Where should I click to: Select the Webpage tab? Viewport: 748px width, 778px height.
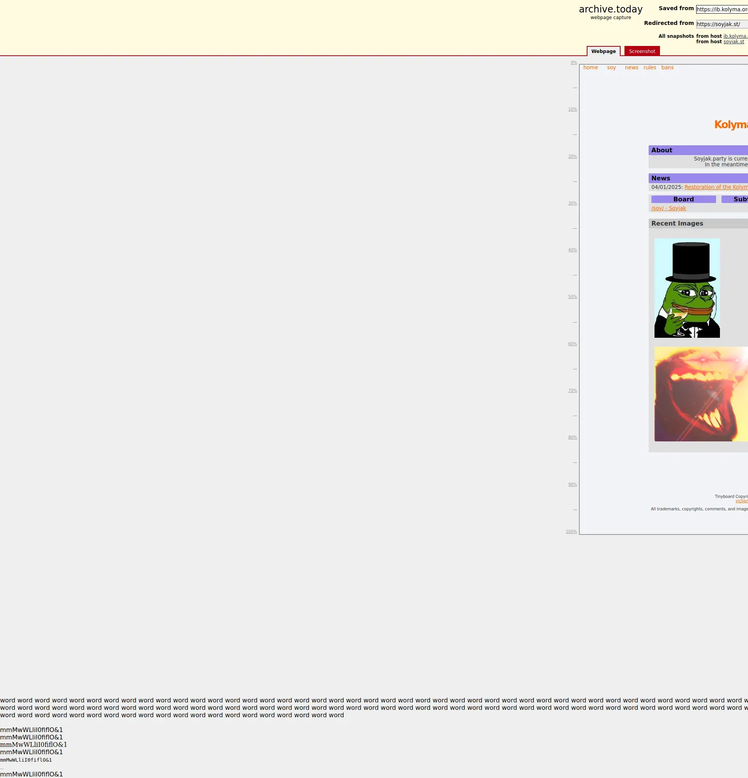603,51
